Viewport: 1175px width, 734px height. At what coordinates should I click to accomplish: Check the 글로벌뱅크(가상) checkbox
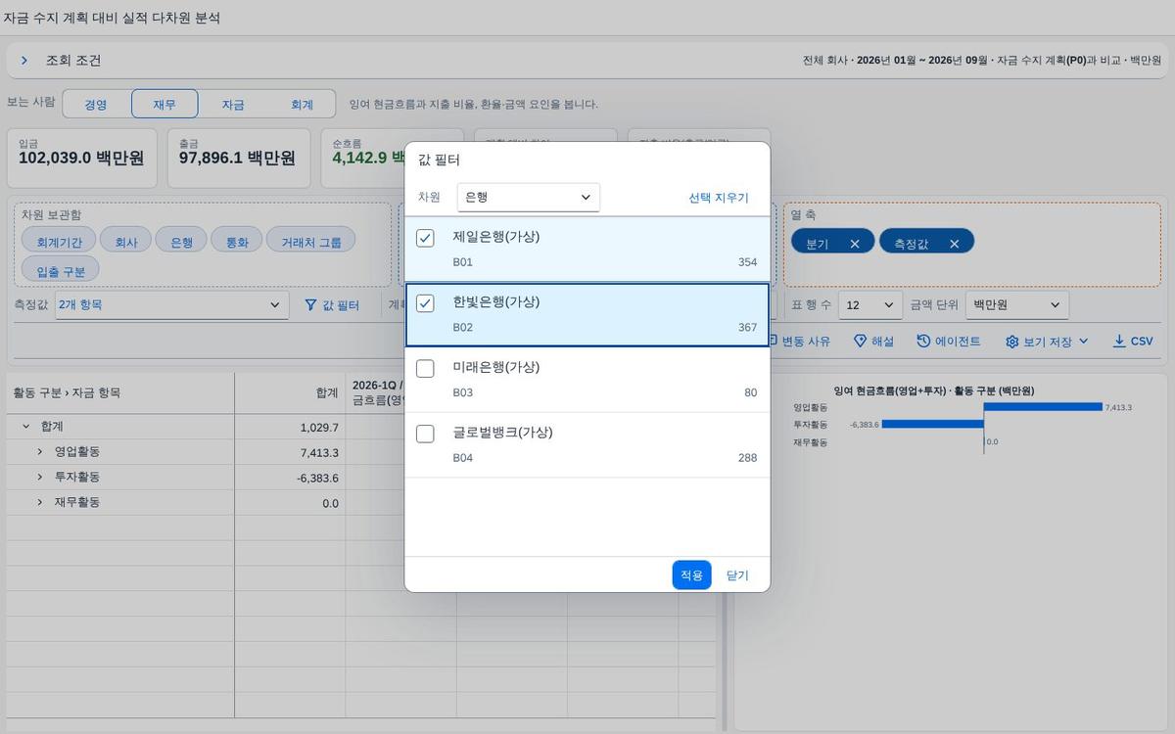click(425, 434)
